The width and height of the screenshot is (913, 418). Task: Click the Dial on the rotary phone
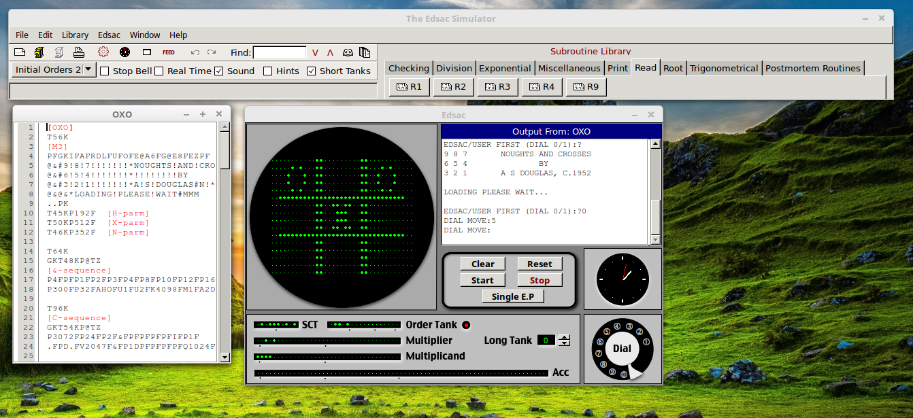(622, 349)
